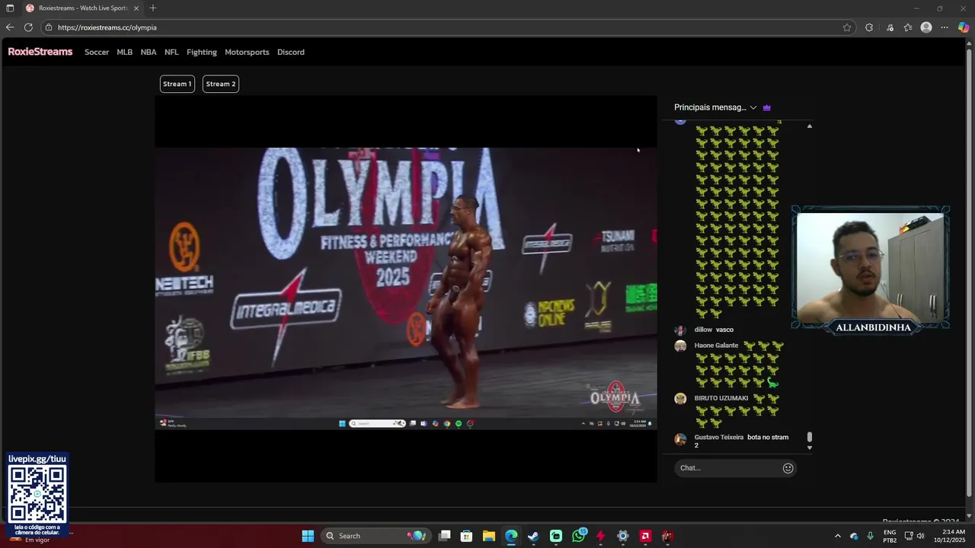This screenshot has width=975, height=548.
Task: Open the MLB section
Action: tap(124, 52)
